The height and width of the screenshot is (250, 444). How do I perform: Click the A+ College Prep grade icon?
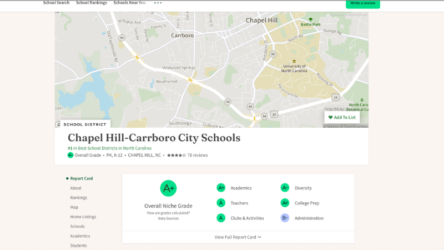285,203
